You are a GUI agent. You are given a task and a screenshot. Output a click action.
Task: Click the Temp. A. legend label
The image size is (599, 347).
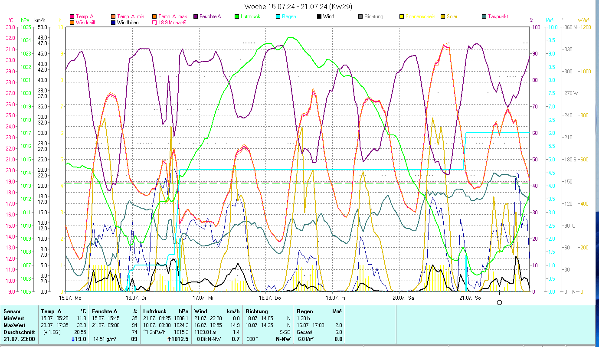pos(85,16)
